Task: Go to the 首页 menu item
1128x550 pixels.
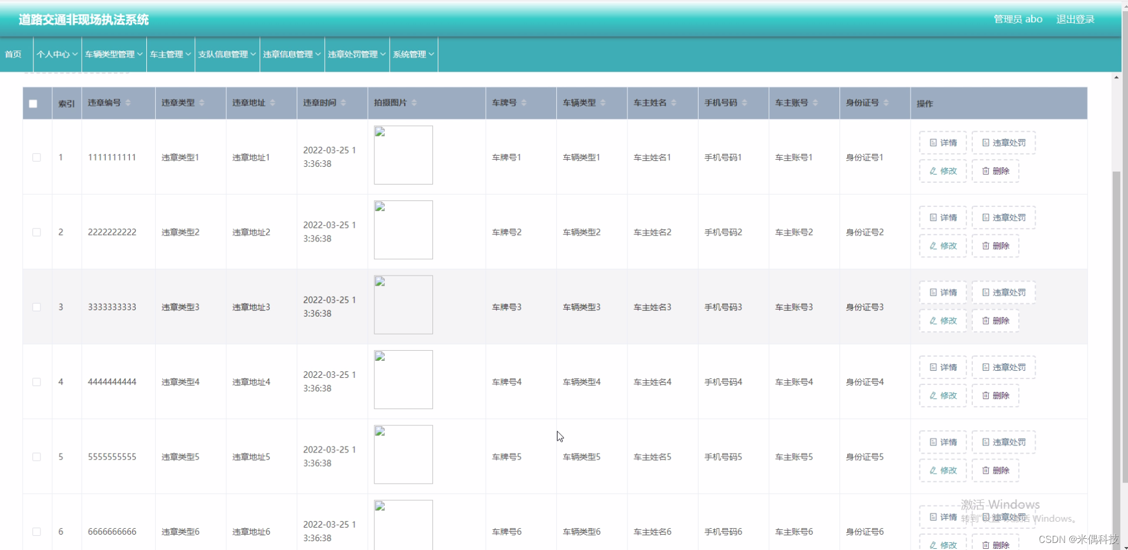Action: click(14, 54)
